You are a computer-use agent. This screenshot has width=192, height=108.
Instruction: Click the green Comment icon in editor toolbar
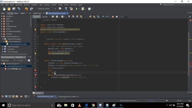coord(122,17)
